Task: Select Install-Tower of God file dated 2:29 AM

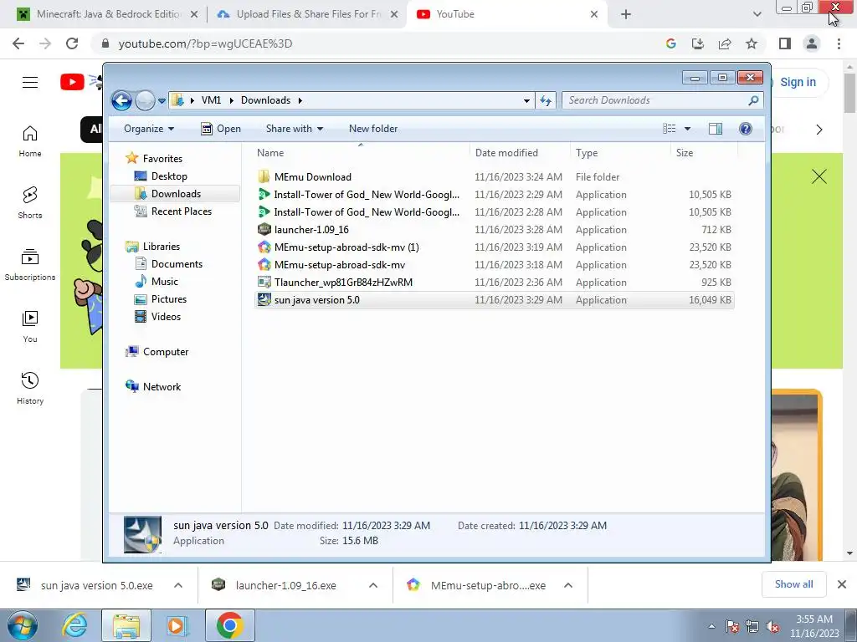Action: click(494, 194)
